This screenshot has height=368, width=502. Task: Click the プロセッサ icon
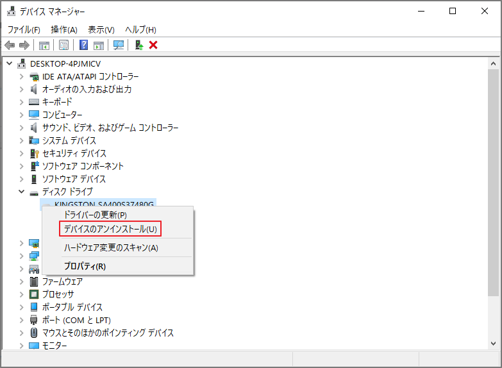(34, 294)
